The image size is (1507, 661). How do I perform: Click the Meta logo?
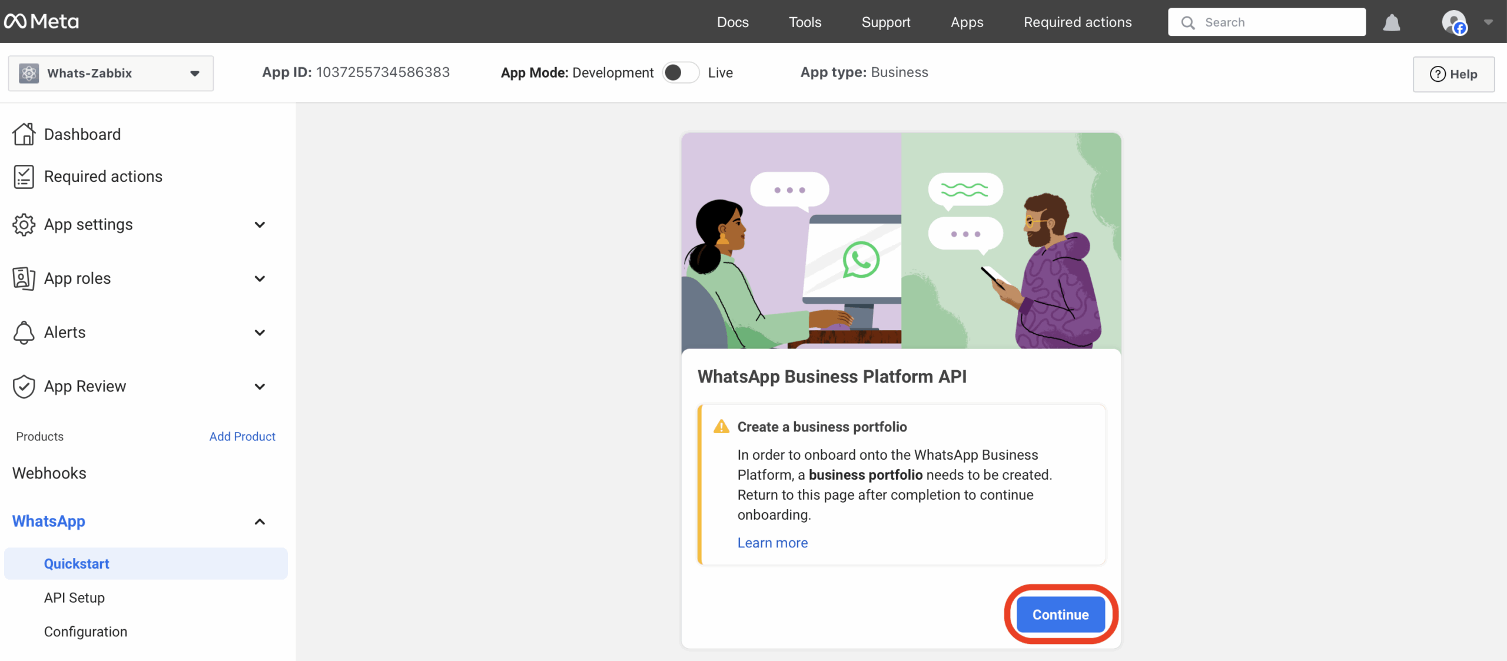point(41,22)
